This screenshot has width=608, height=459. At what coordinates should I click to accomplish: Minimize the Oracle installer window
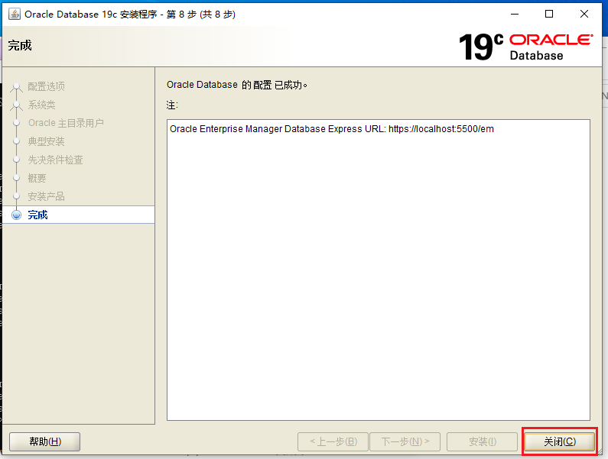(x=514, y=14)
